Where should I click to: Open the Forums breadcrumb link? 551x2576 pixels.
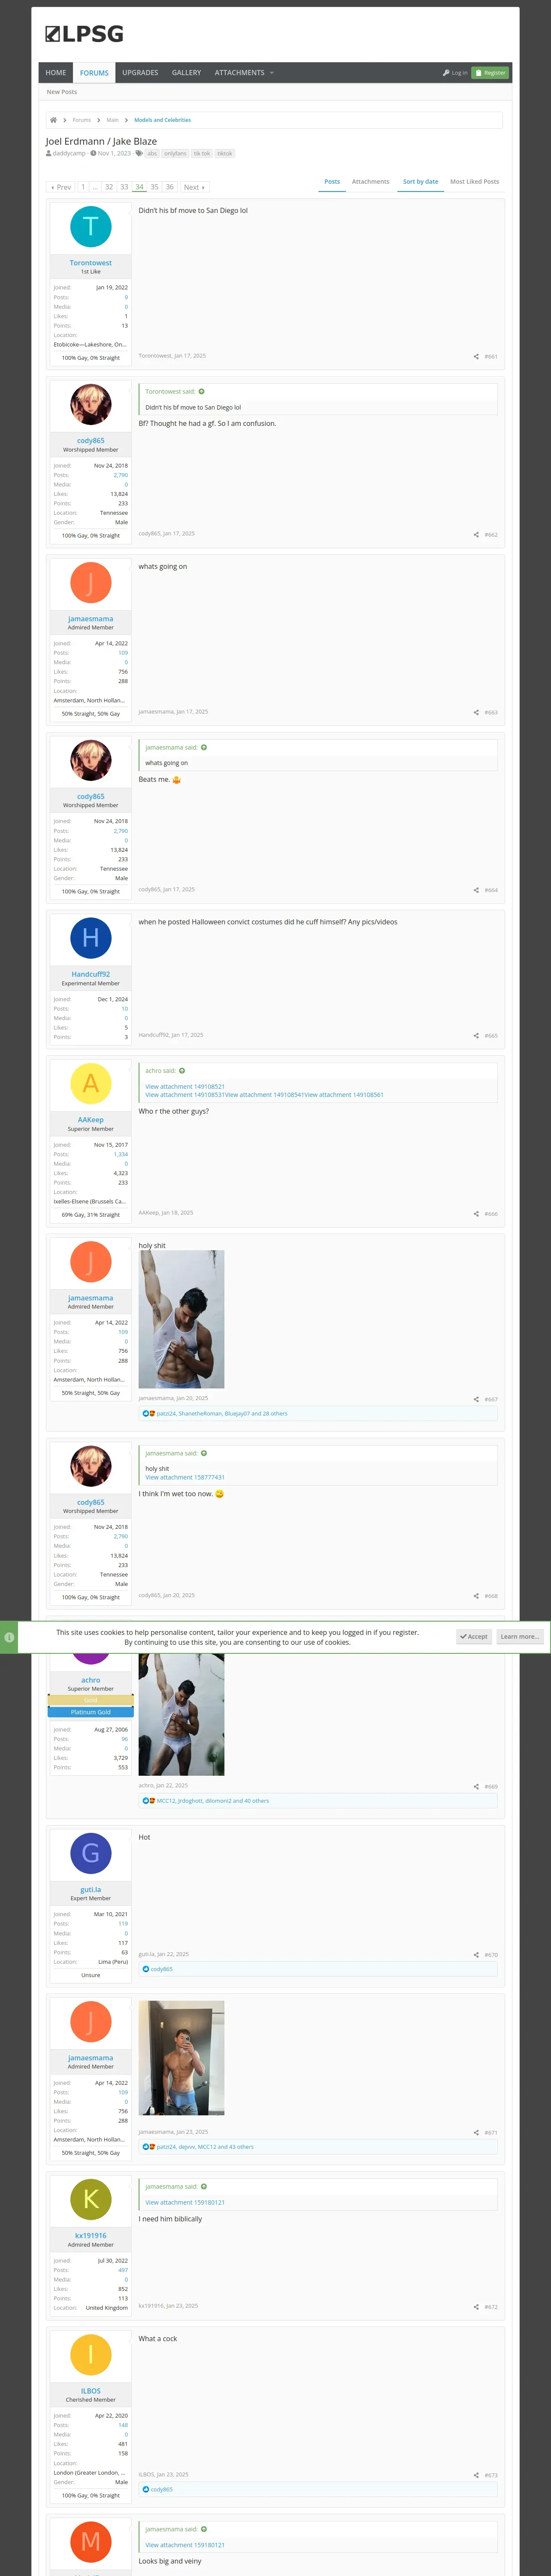[x=82, y=120]
